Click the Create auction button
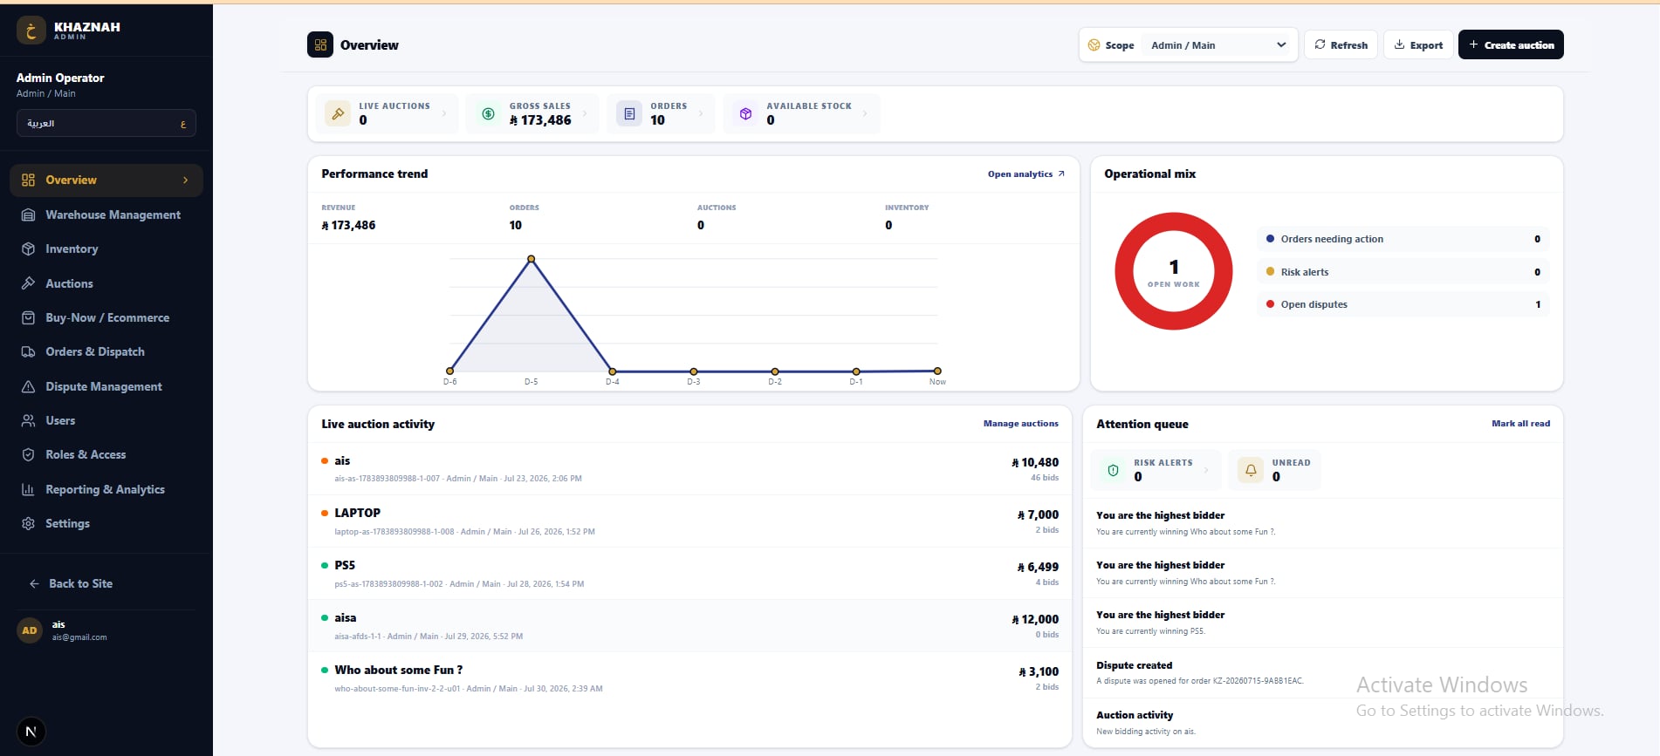This screenshot has width=1660, height=756. 1511,44
